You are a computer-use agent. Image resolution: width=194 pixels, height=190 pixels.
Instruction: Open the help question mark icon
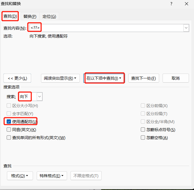pyautogui.click(x=171, y=4)
